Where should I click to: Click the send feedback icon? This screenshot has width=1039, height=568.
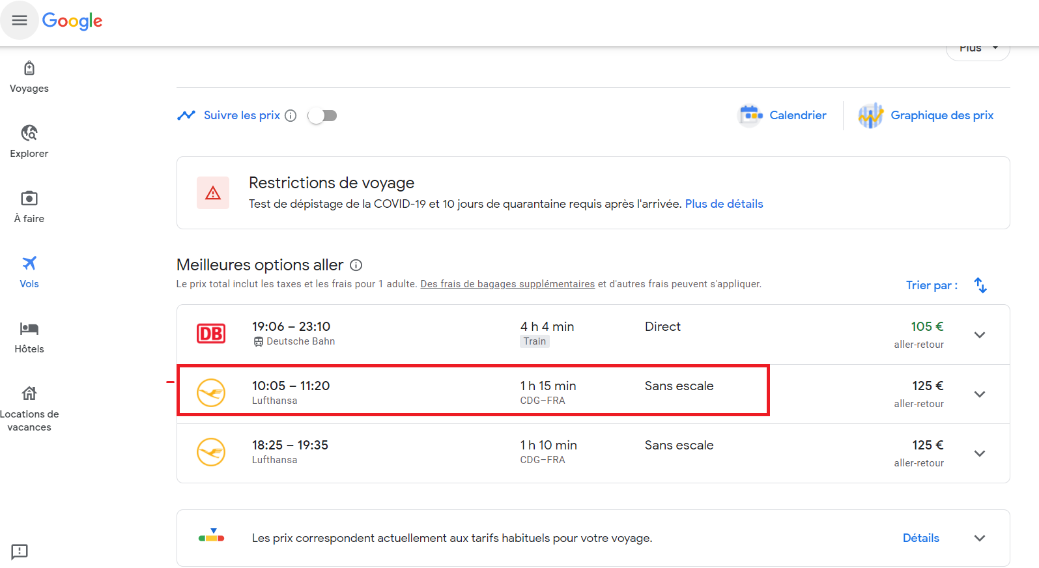[x=20, y=552]
